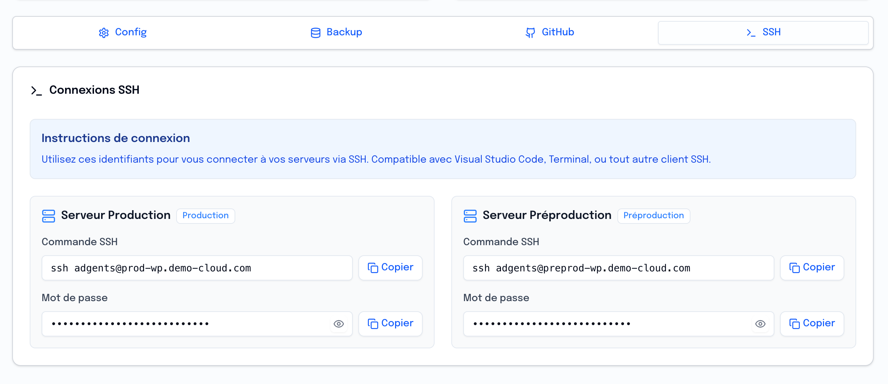Show the Préproduction server password
The image size is (888, 384).
pyautogui.click(x=760, y=324)
